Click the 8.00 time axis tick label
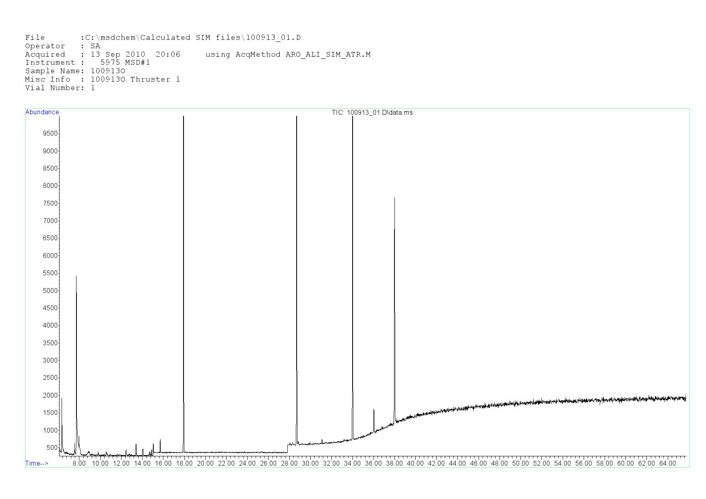Viewport: 706px width, 499px height. (x=79, y=464)
